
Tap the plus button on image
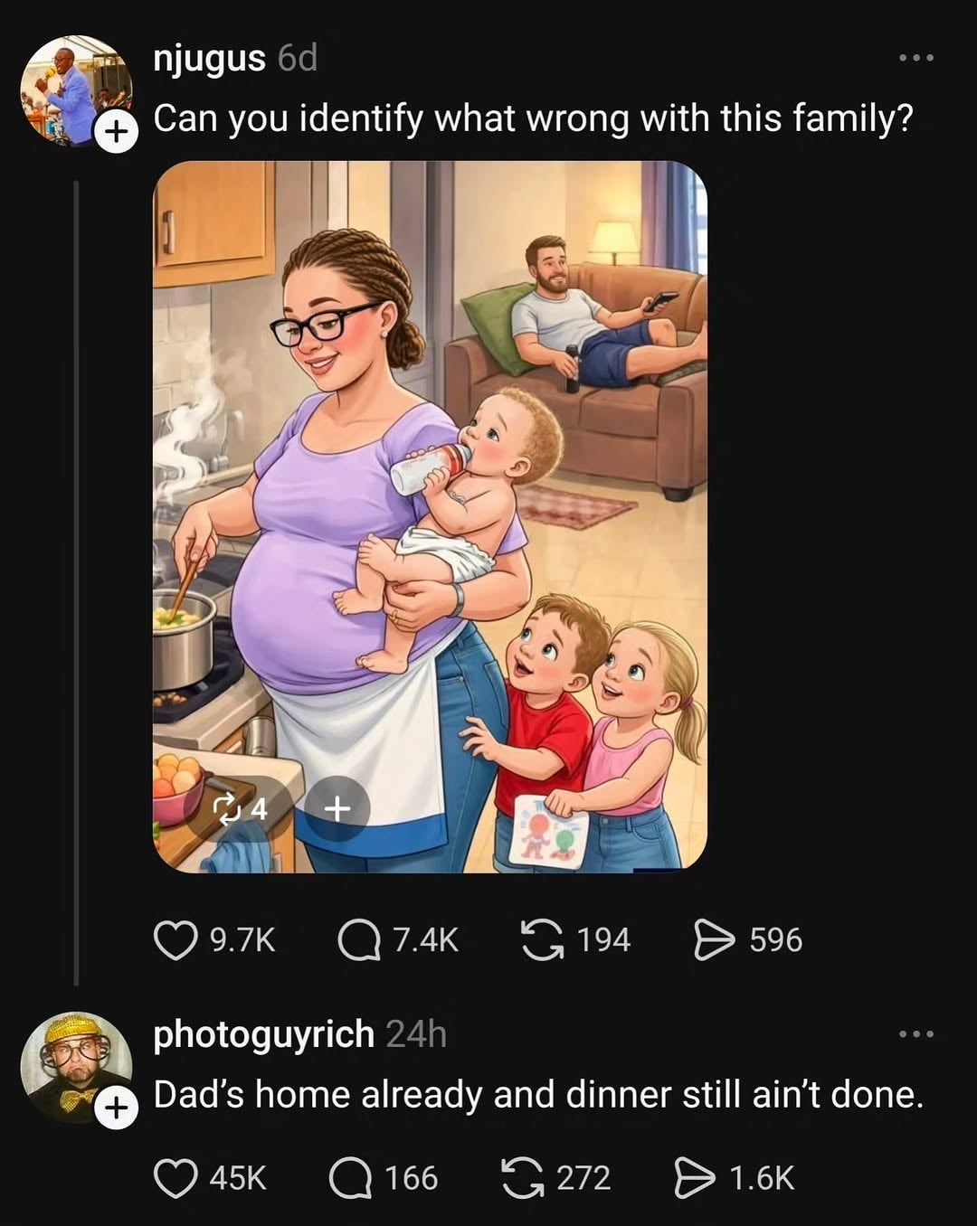tap(337, 807)
